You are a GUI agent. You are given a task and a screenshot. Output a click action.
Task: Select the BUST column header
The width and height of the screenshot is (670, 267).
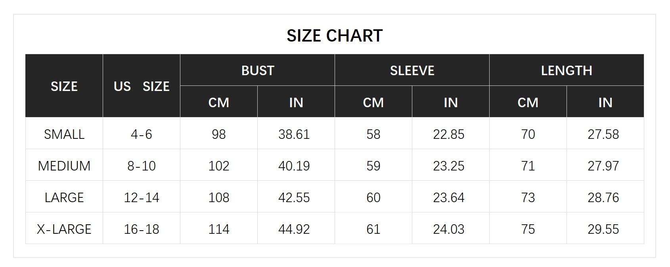coord(258,70)
